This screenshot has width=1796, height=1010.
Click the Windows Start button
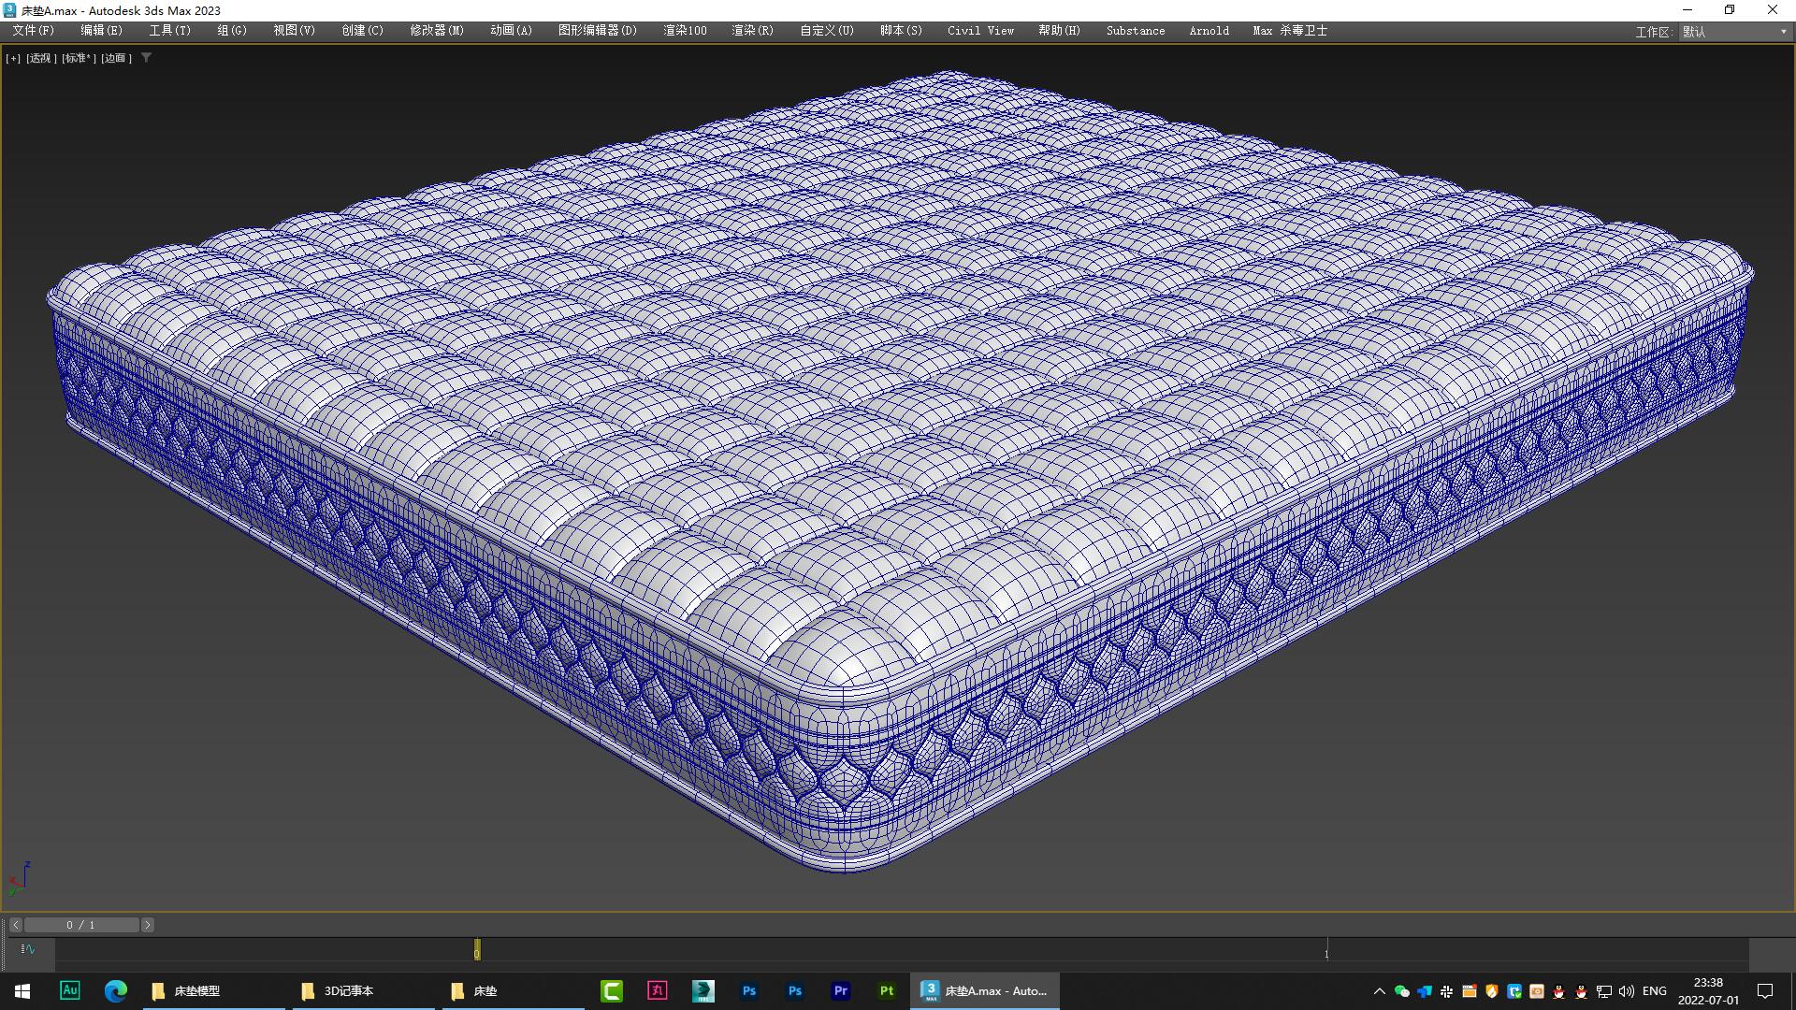click(22, 990)
